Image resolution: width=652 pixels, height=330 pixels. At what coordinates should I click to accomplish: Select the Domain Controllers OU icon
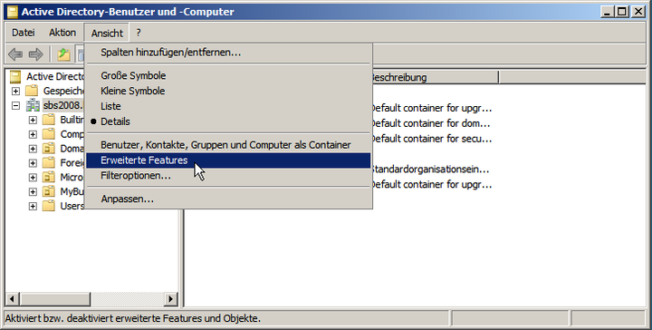49,149
